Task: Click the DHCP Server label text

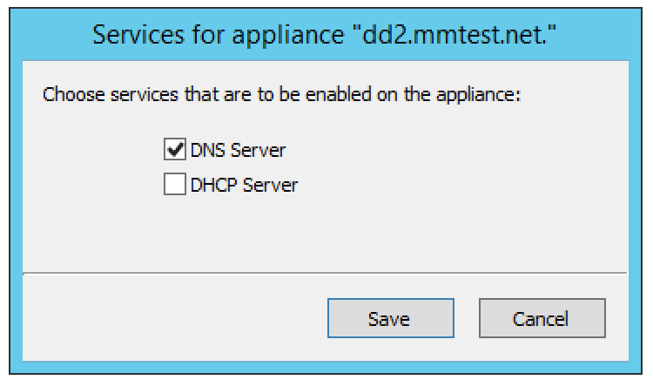Action: click(244, 185)
